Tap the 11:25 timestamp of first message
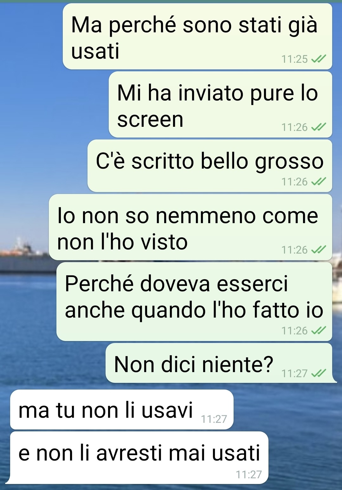Viewport: 342px width, 490px height. 294,59
